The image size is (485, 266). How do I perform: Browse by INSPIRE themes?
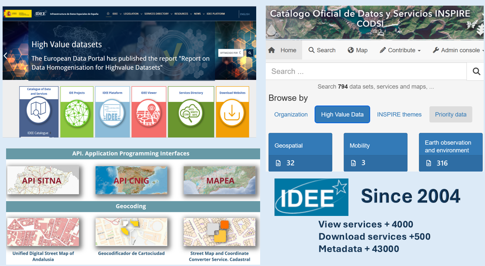[x=399, y=114]
